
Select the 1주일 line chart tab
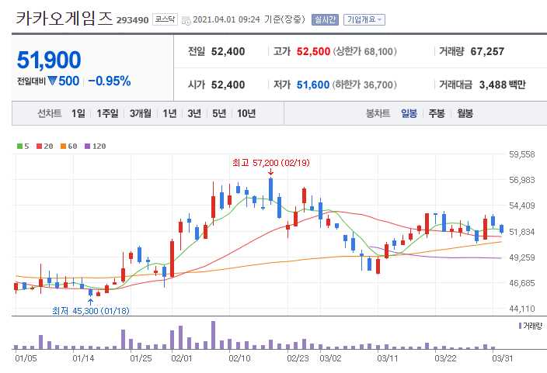point(107,113)
